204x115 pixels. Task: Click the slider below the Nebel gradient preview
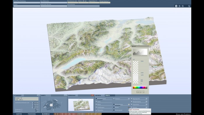[x=140, y=56]
